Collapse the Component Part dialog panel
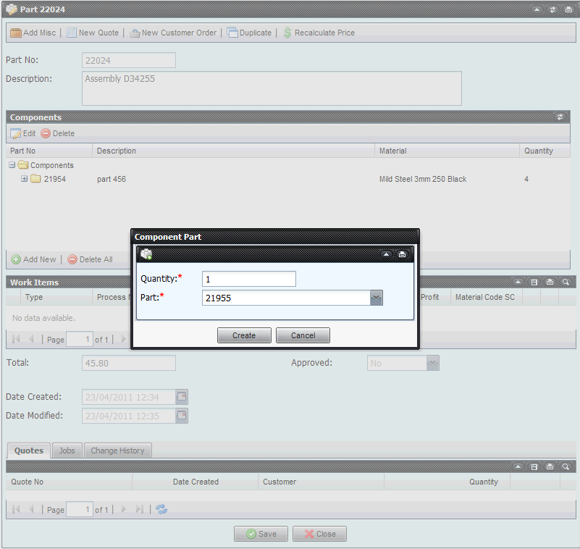The height and width of the screenshot is (549, 580). (x=387, y=254)
